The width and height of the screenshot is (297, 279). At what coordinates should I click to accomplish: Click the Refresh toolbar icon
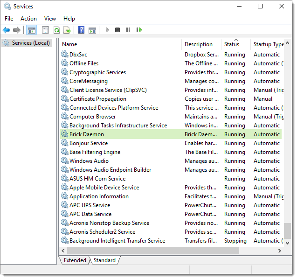[56, 30]
